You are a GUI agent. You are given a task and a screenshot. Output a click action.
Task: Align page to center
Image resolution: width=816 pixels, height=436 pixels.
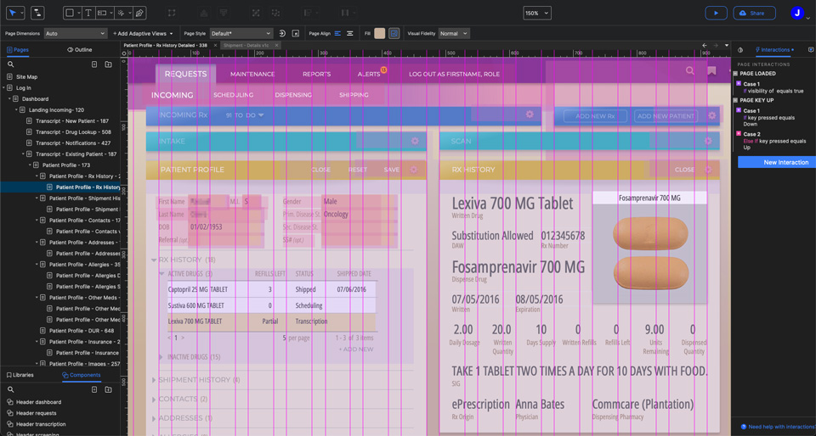[350, 34]
